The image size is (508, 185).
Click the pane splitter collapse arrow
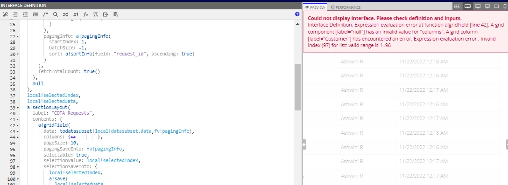click(x=304, y=144)
